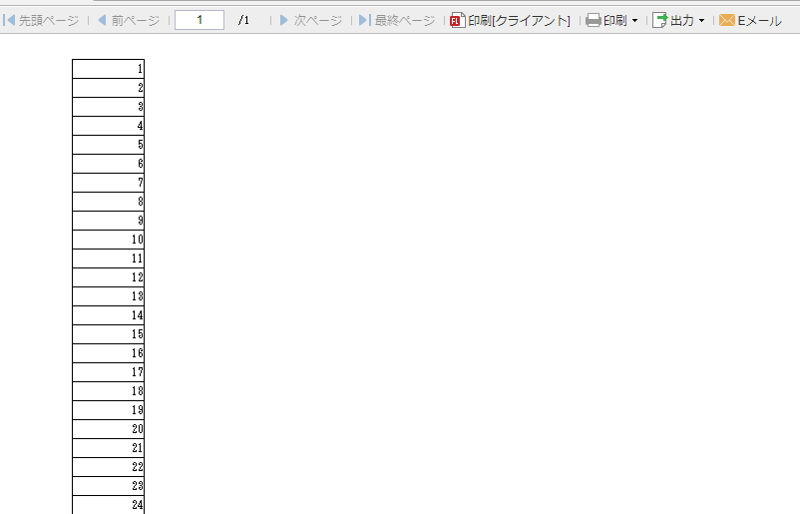Click the 出力 export icon with green arrow

[659, 20]
